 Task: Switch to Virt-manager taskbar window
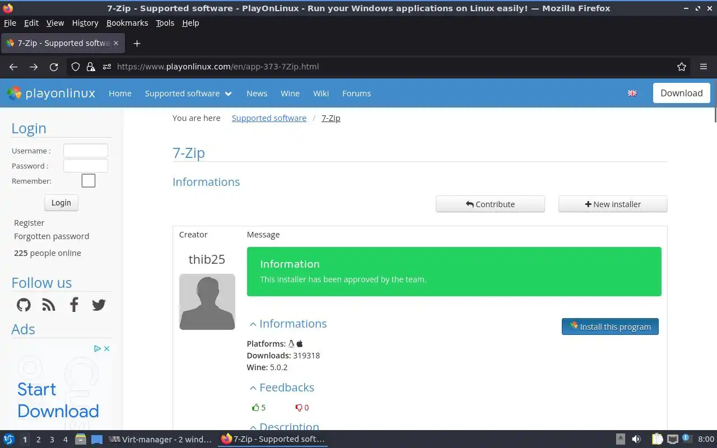click(161, 439)
